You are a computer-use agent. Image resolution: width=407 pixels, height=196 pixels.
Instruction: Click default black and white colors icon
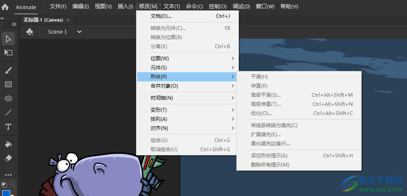(4, 185)
